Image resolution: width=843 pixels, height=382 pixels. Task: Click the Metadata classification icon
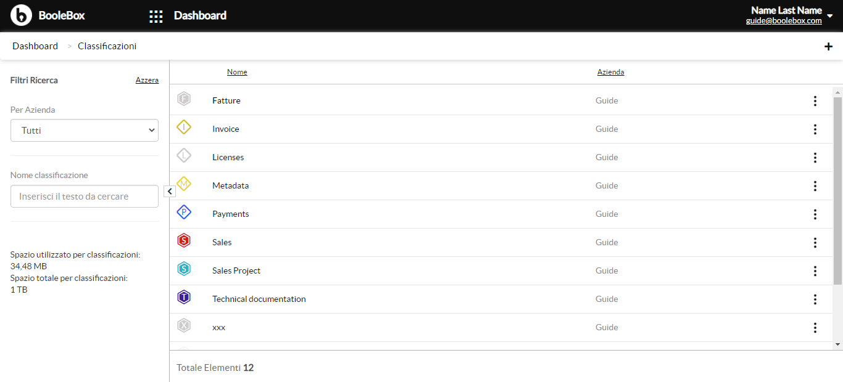(x=183, y=184)
